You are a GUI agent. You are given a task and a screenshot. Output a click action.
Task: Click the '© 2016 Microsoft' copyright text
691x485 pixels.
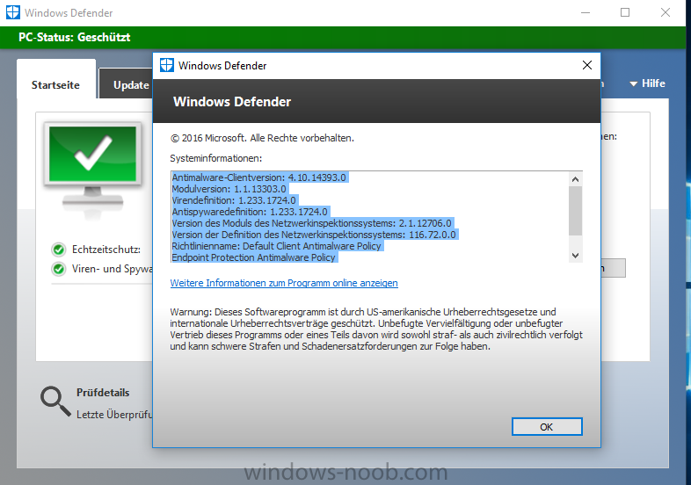click(262, 138)
